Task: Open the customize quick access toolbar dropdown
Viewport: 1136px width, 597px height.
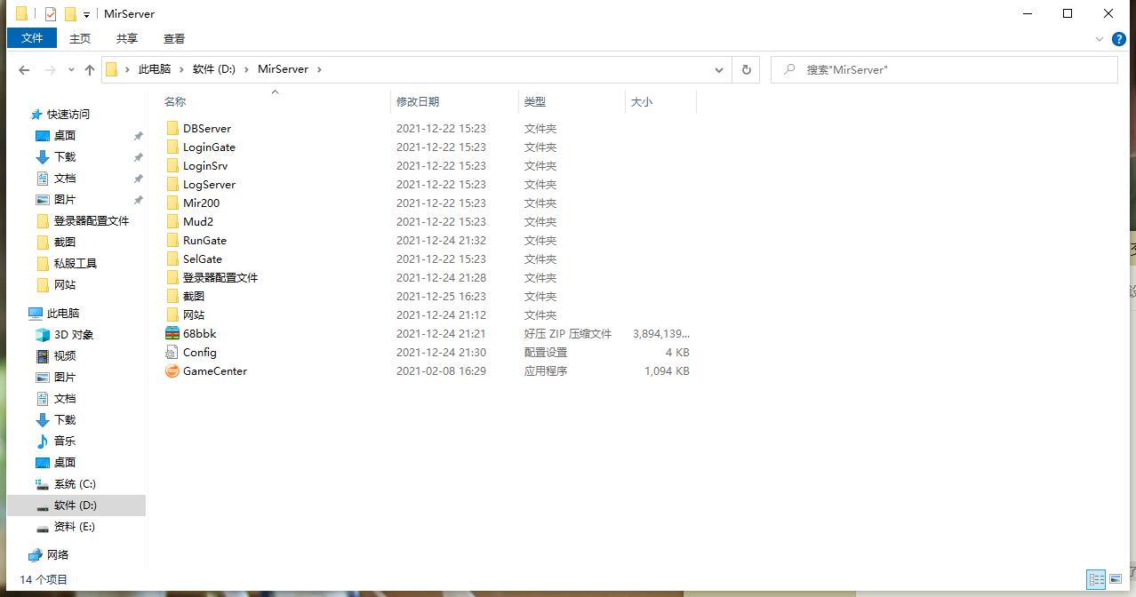Action: [x=86, y=15]
